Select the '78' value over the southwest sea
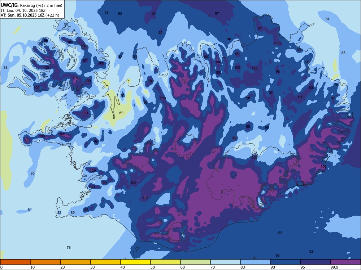The image size is (361, 270). click(69, 248)
